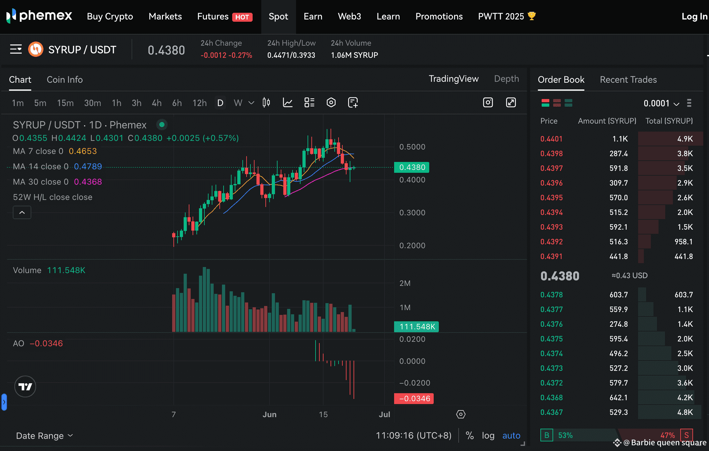Click the TradingView logo on chart
Viewport: 709px width, 451px height.
coord(25,386)
